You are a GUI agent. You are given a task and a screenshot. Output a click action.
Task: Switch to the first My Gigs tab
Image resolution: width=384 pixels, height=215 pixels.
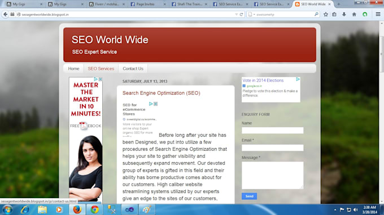pos(24,4)
